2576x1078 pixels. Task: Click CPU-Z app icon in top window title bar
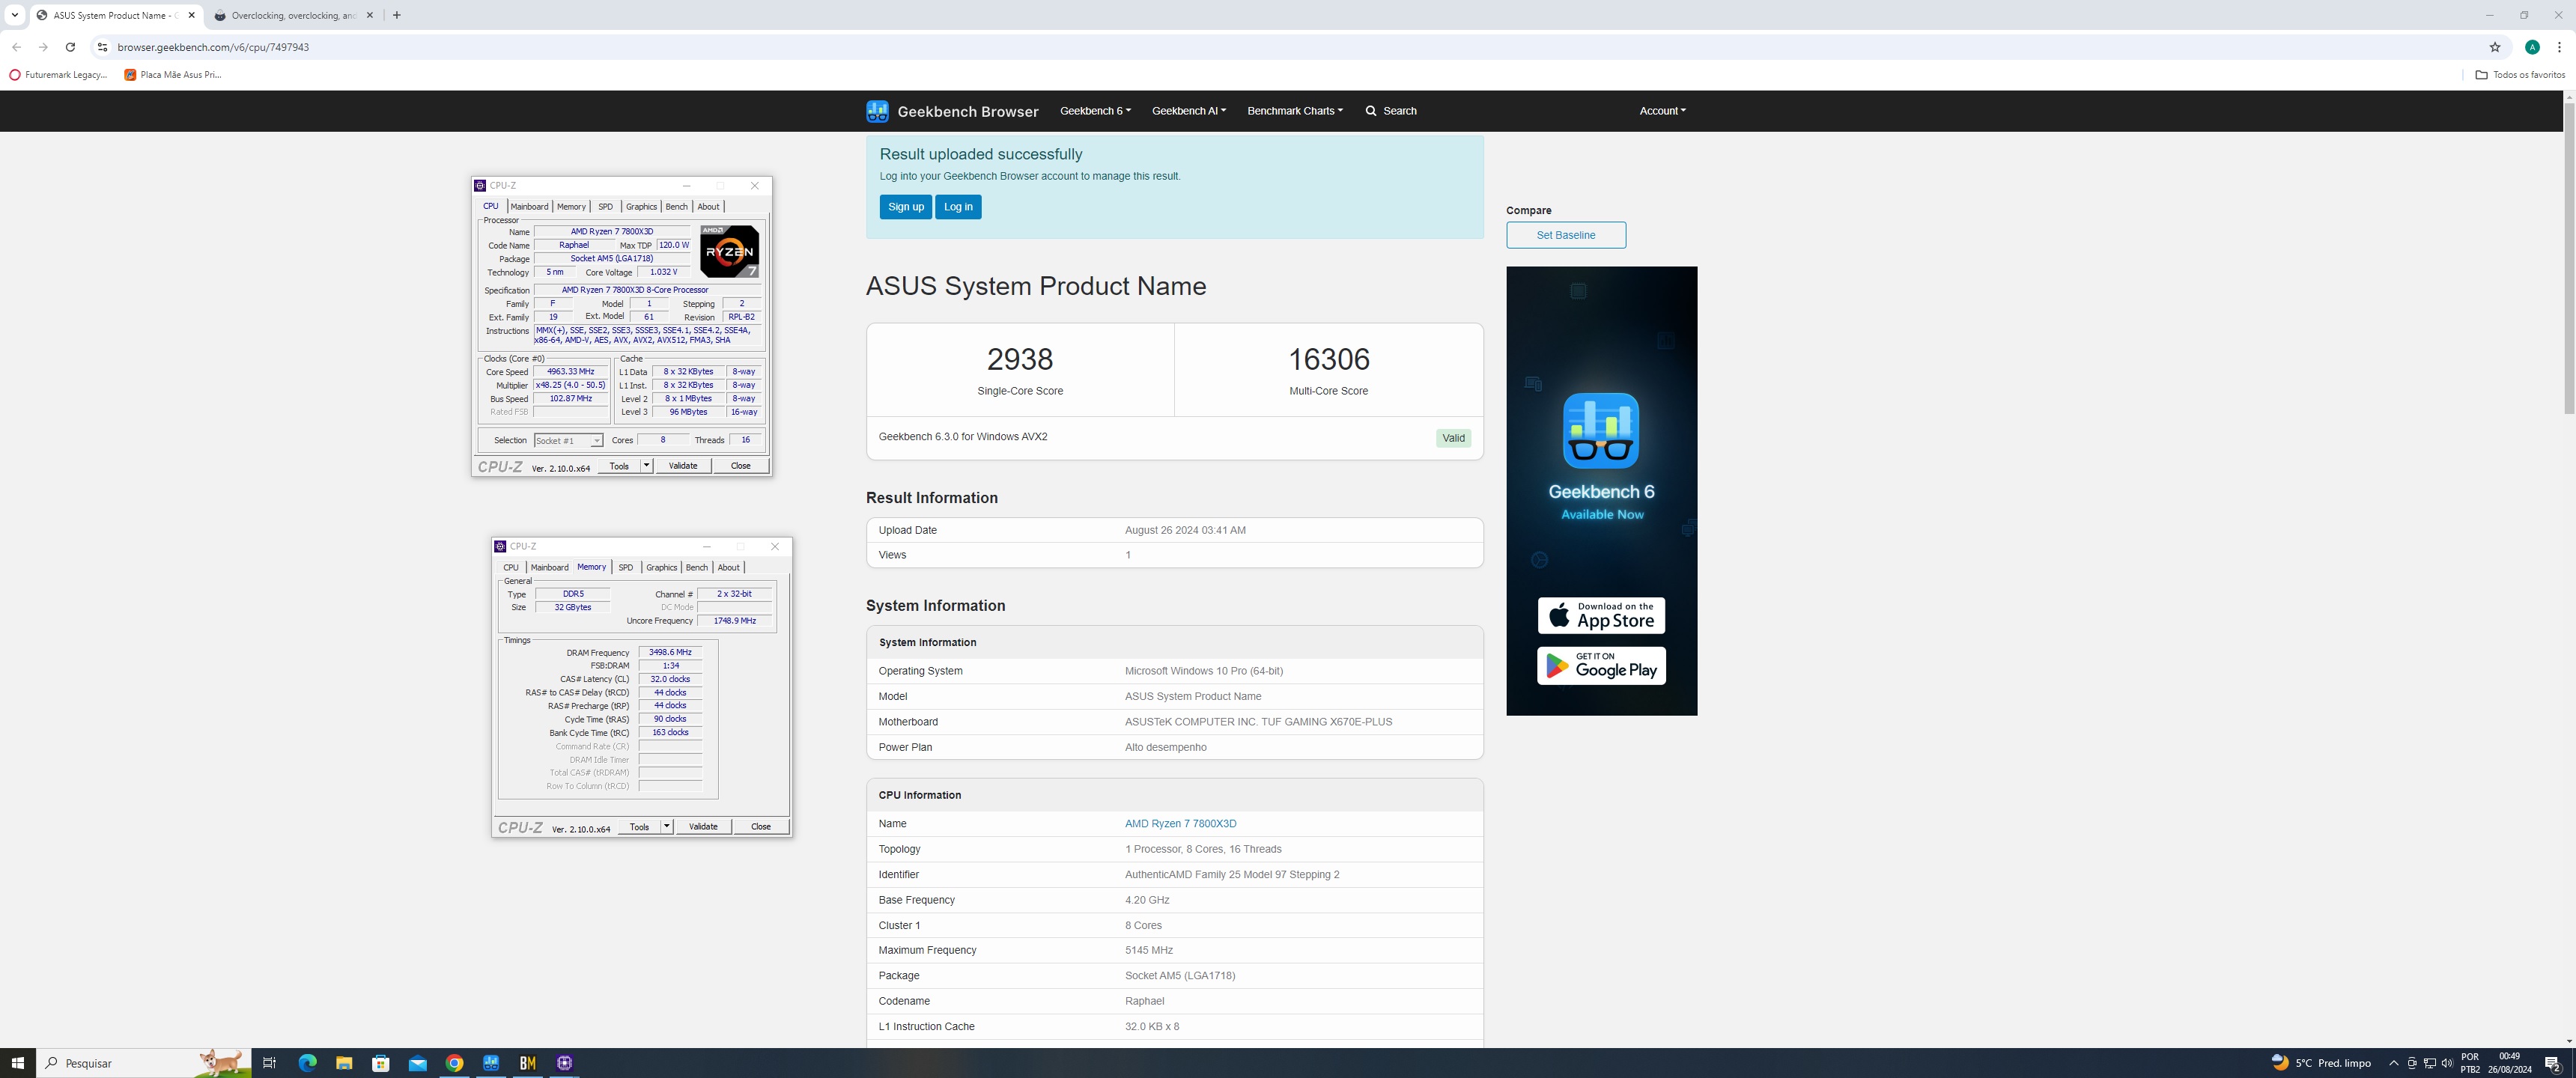click(x=480, y=186)
